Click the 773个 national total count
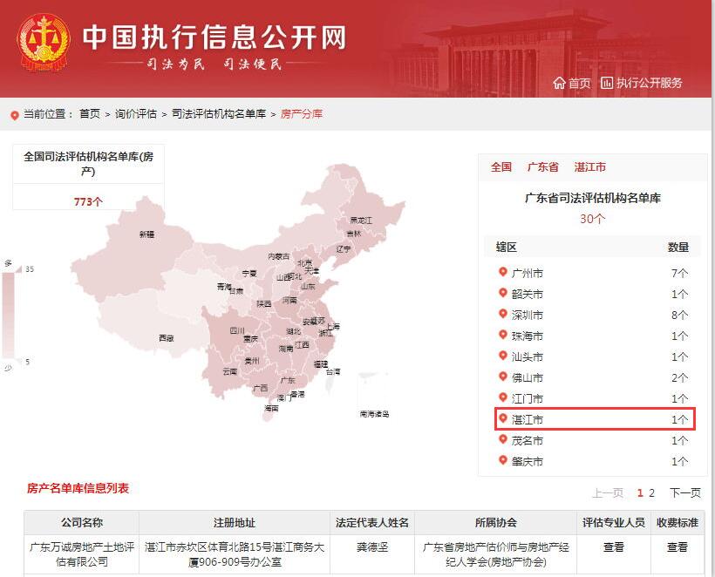The width and height of the screenshot is (715, 577). (88, 202)
